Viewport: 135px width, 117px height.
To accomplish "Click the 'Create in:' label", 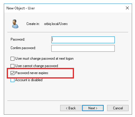I will pyautogui.click(x=33, y=24).
